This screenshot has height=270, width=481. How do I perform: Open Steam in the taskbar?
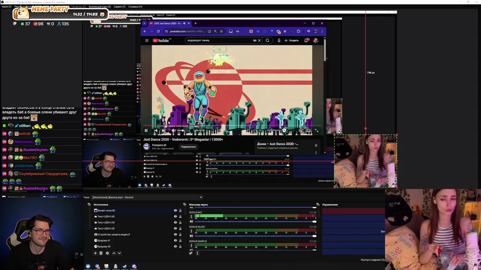pyautogui.click(x=124, y=267)
